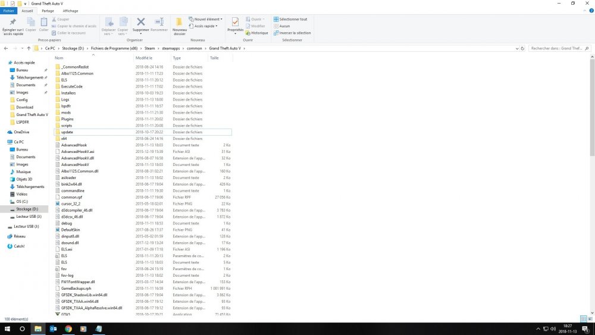Click Steam in the breadcrumb path
Image resolution: width=595 pixels, height=335 pixels.
point(149,49)
